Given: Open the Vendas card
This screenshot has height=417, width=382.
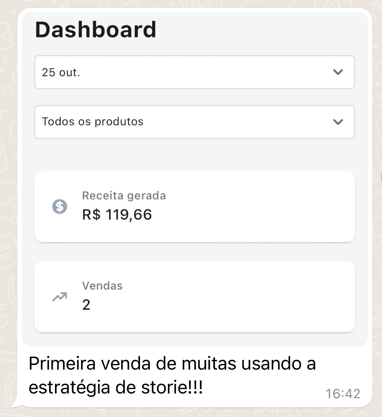Looking at the screenshot, I should (x=195, y=297).
